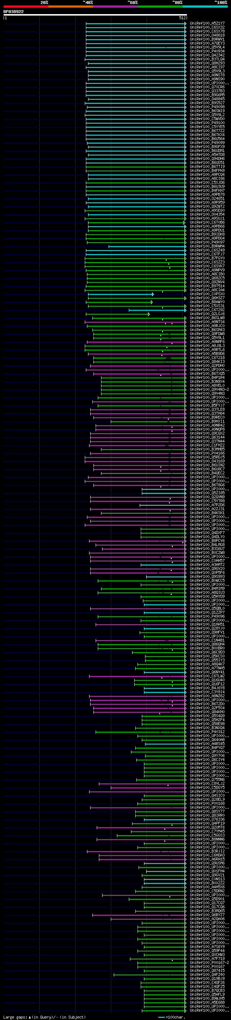
Task: Select the UniRef100_A9NMF6 hit label
Action: click(x=207, y=342)
